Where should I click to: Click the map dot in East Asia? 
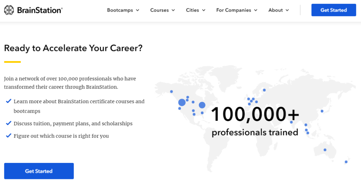[x=322, y=111]
